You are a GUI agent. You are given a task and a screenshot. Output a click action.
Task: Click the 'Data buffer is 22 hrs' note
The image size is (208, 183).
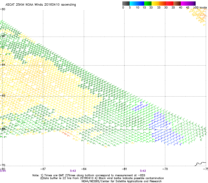[102, 178]
